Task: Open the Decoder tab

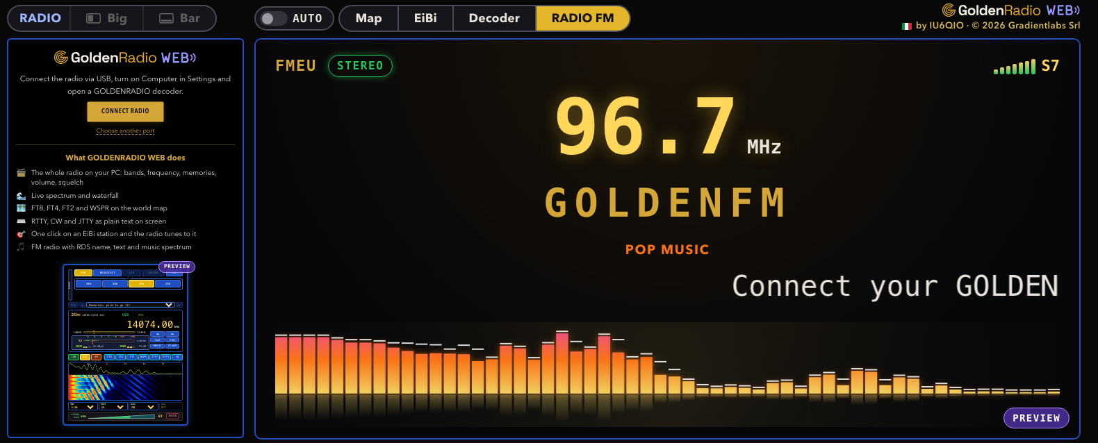Action: pyautogui.click(x=494, y=18)
